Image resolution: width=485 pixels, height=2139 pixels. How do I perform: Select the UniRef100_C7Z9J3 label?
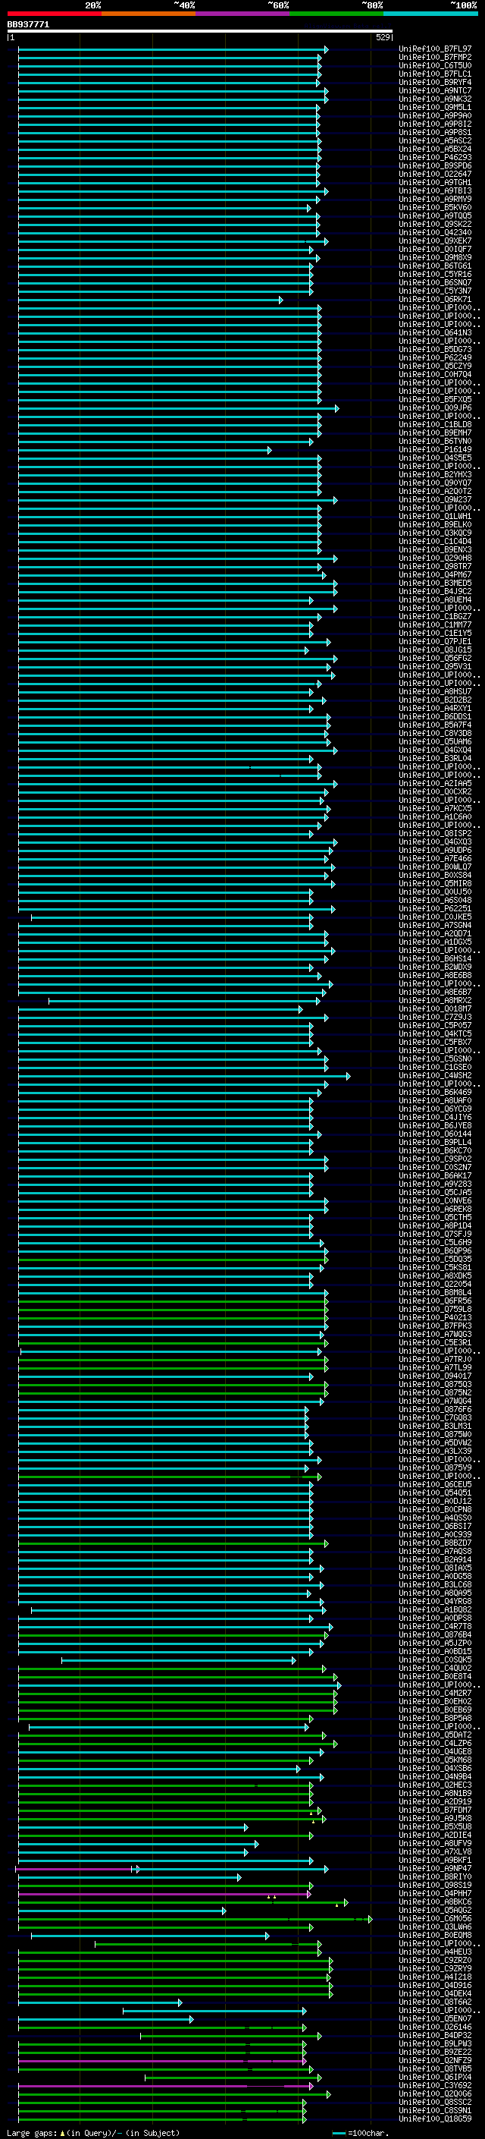click(435, 1018)
